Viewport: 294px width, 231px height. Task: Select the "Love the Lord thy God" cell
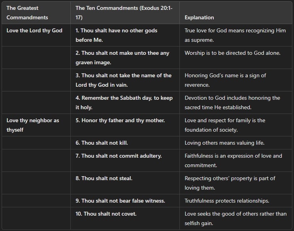[x=34, y=30]
